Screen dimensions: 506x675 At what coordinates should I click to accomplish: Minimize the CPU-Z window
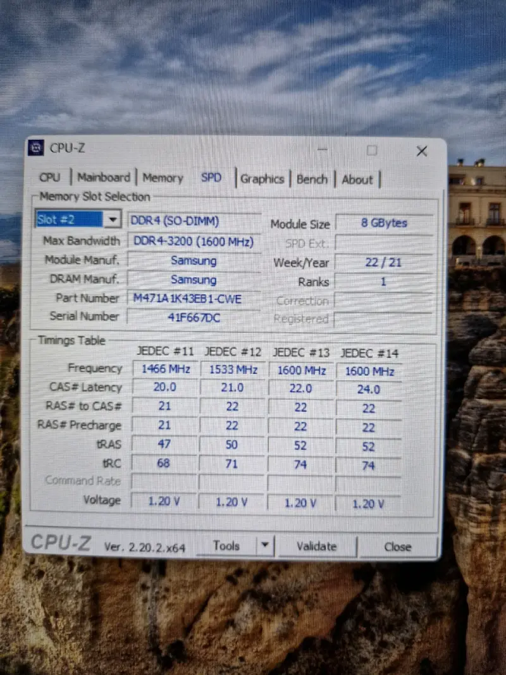[323, 150]
